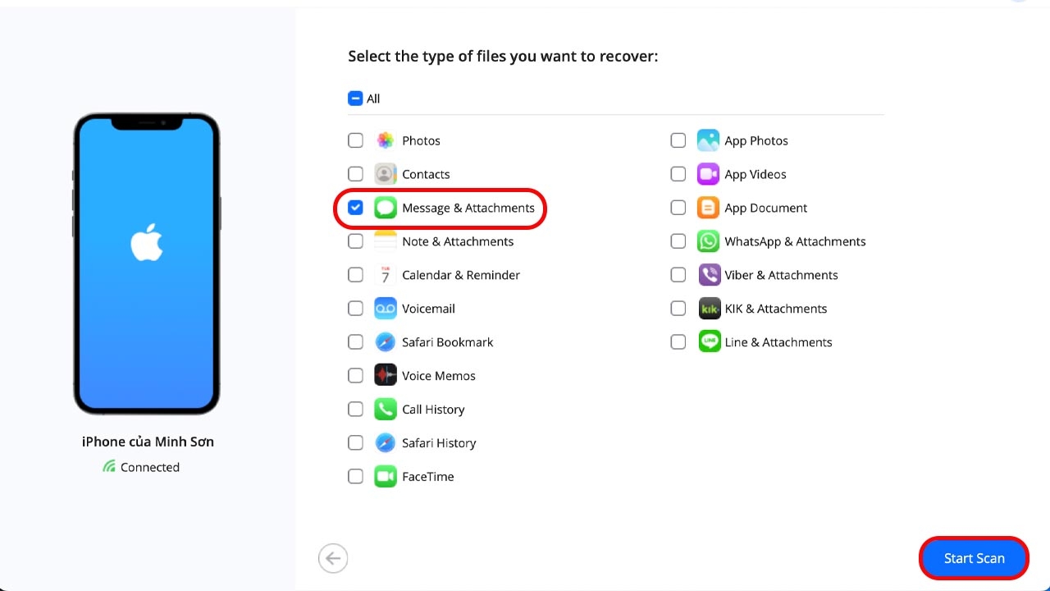The width and height of the screenshot is (1050, 591).
Task: Click the Messages green bubble icon
Action: [385, 208]
